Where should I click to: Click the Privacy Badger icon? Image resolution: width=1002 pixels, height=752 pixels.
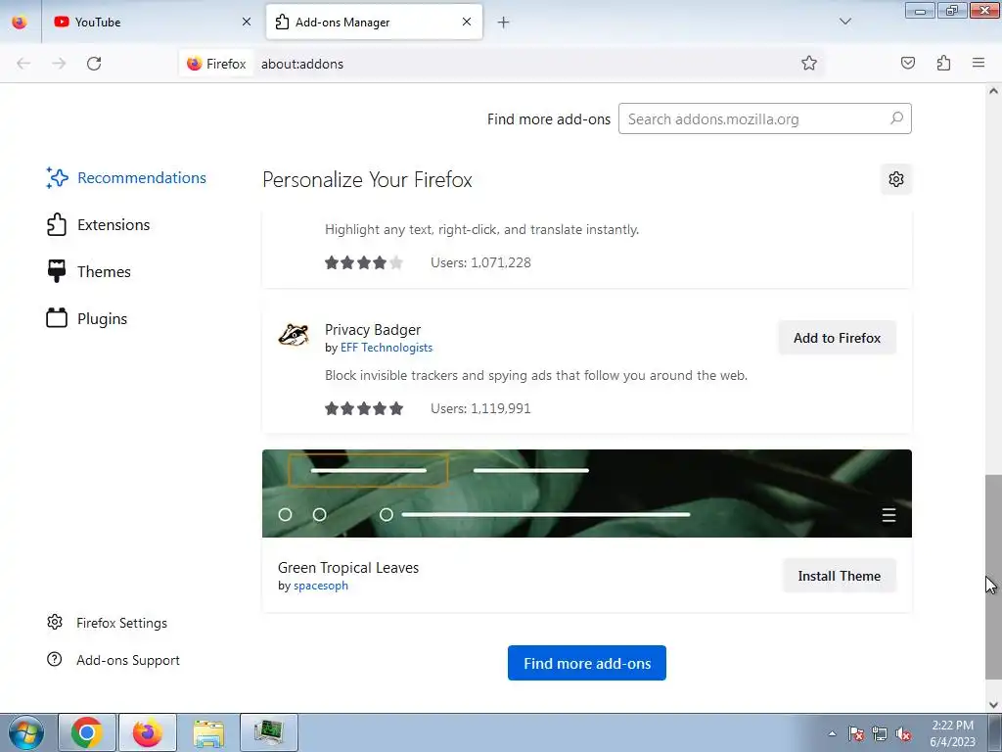[294, 335]
